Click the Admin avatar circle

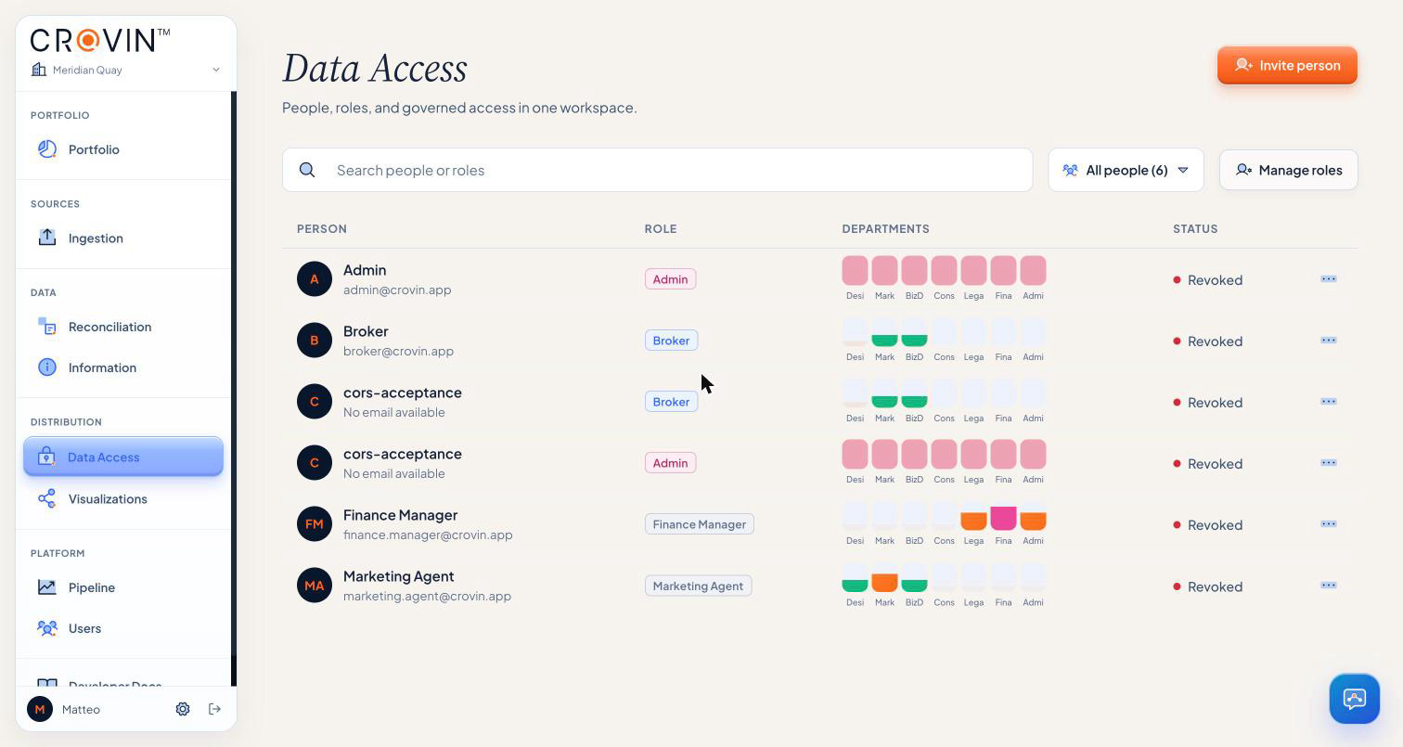315,279
